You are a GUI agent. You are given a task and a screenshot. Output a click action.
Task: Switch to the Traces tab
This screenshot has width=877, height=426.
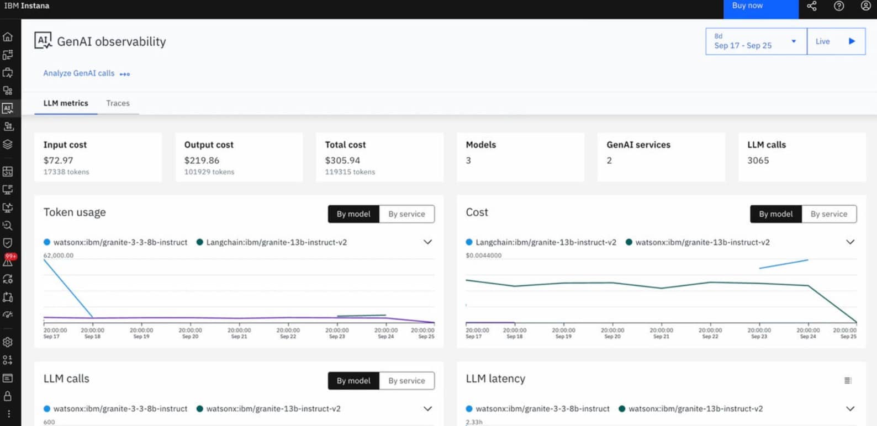118,103
